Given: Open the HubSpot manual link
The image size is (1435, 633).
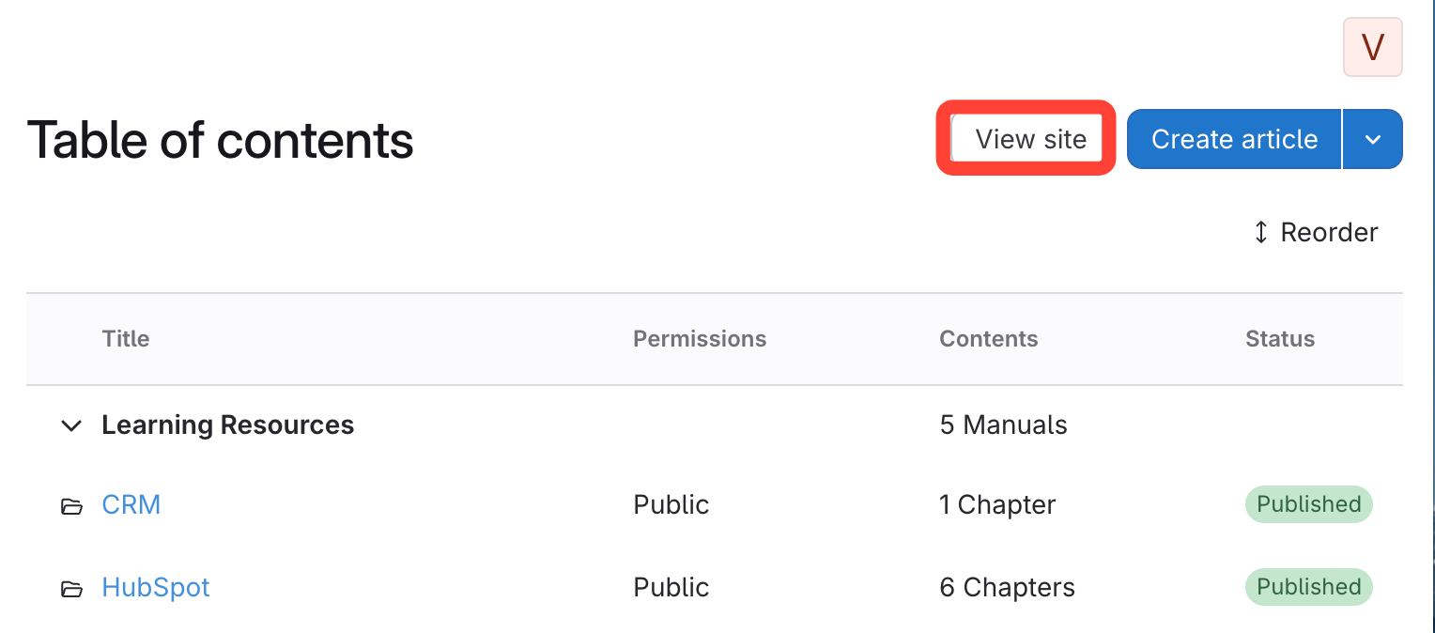Looking at the screenshot, I should pyautogui.click(x=156, y=587).
